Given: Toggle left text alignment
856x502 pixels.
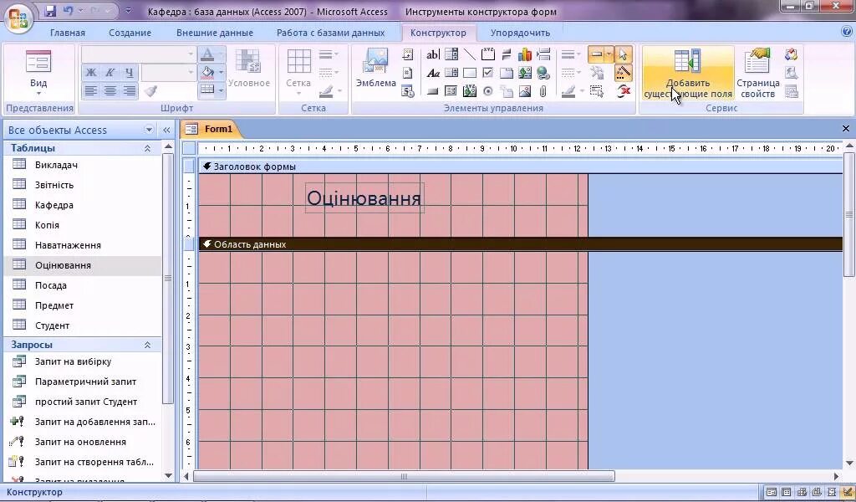Looking at the screenshot, I should [x=91, y=90].
